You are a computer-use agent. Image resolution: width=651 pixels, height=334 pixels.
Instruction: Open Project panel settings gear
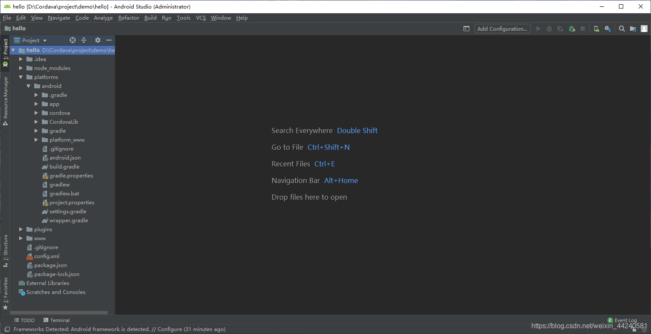pyautogui.click(x=98, y=40)
